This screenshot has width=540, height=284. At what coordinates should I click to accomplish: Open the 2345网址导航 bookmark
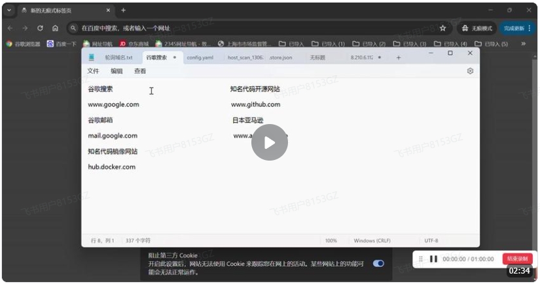183,44
